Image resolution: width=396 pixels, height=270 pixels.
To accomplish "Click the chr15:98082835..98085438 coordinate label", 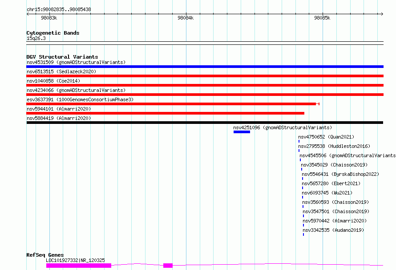I will (x=59, y=9).
